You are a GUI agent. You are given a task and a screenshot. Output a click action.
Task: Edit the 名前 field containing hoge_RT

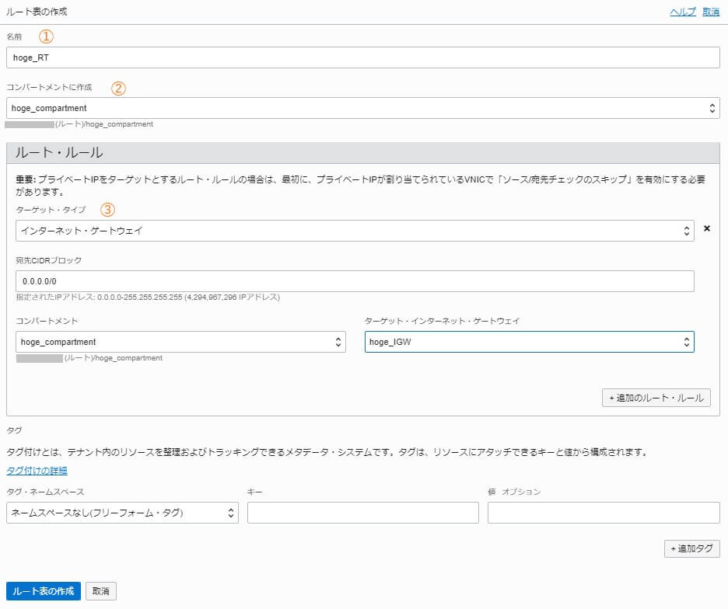coord(363,57)
